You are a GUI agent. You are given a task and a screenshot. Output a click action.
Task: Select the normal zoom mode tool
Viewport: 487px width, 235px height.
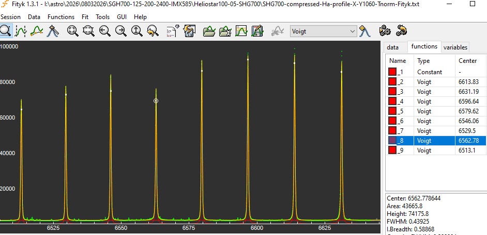(6, 31)
